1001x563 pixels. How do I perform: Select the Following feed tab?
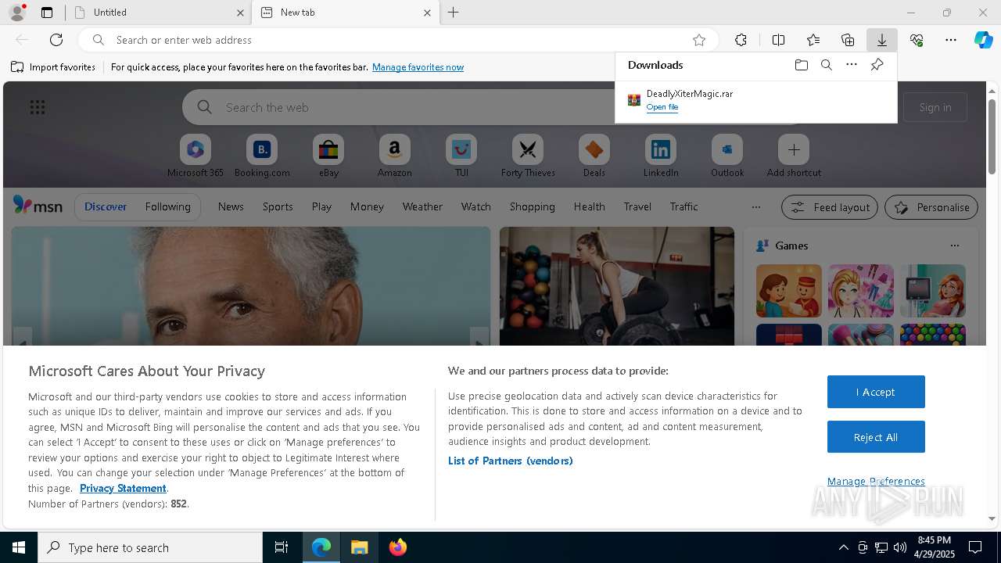[167, 206]
